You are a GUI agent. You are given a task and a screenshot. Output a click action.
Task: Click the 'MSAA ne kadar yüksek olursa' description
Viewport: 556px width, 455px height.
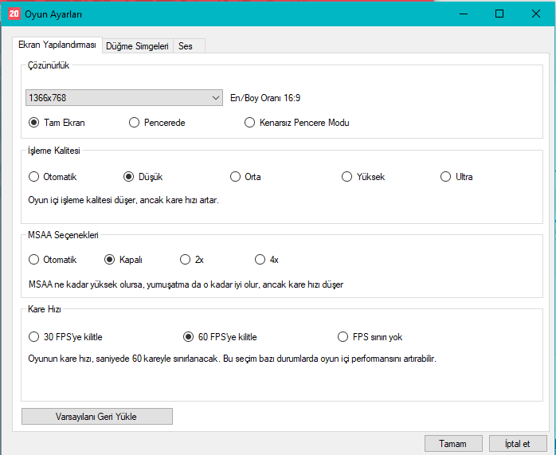(x=186, y=284)
